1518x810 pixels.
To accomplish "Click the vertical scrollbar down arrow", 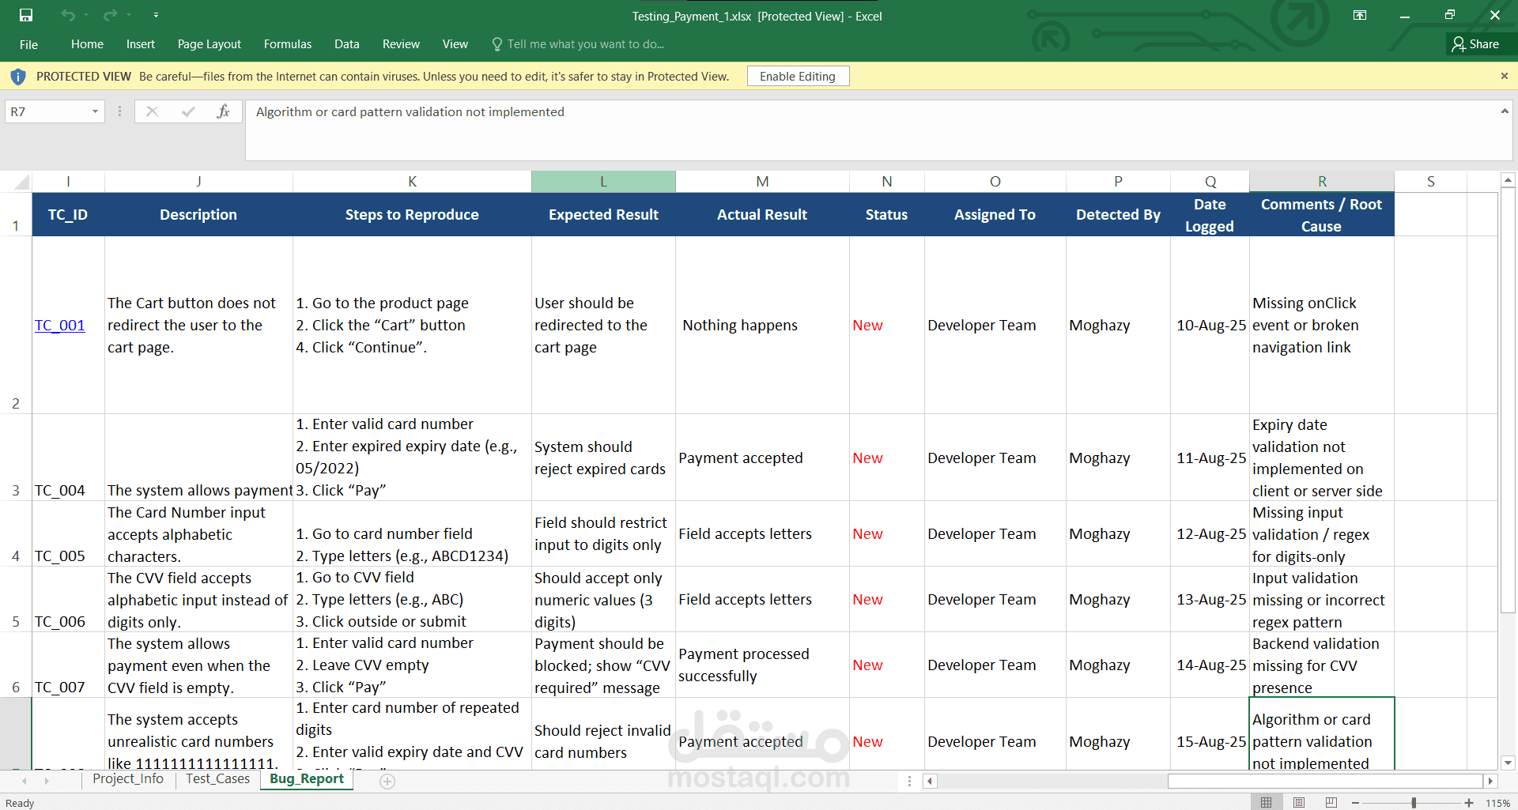I will (x=1508, y=763).
